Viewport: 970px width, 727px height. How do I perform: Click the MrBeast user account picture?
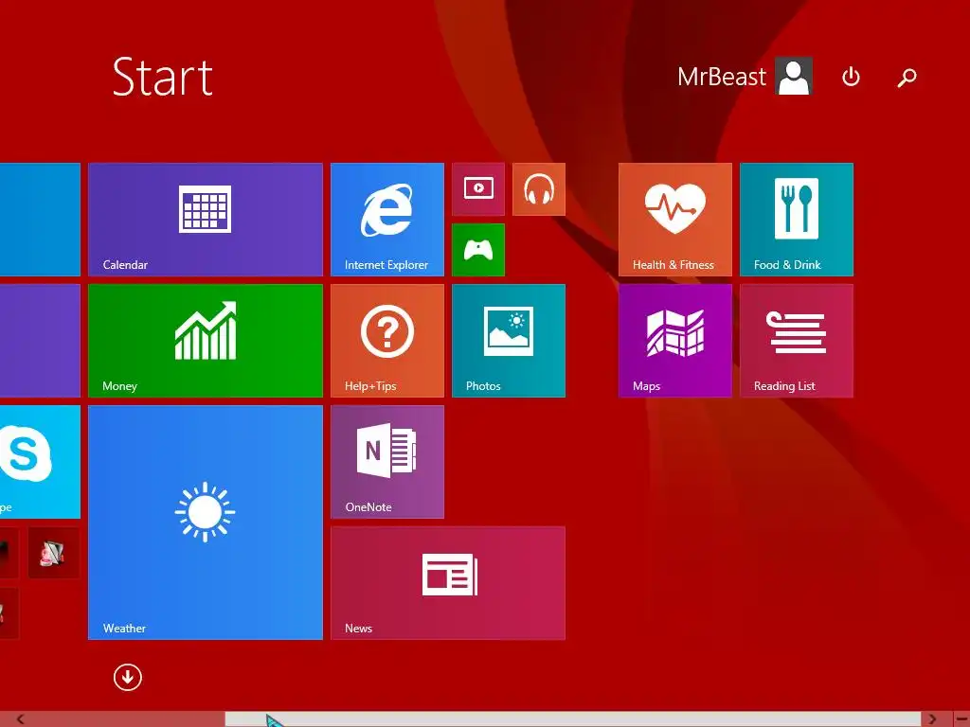[x=794, y=76]
